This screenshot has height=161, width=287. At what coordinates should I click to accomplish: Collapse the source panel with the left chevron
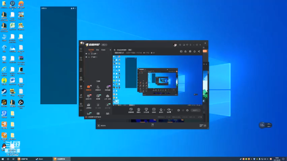(84, 81)
